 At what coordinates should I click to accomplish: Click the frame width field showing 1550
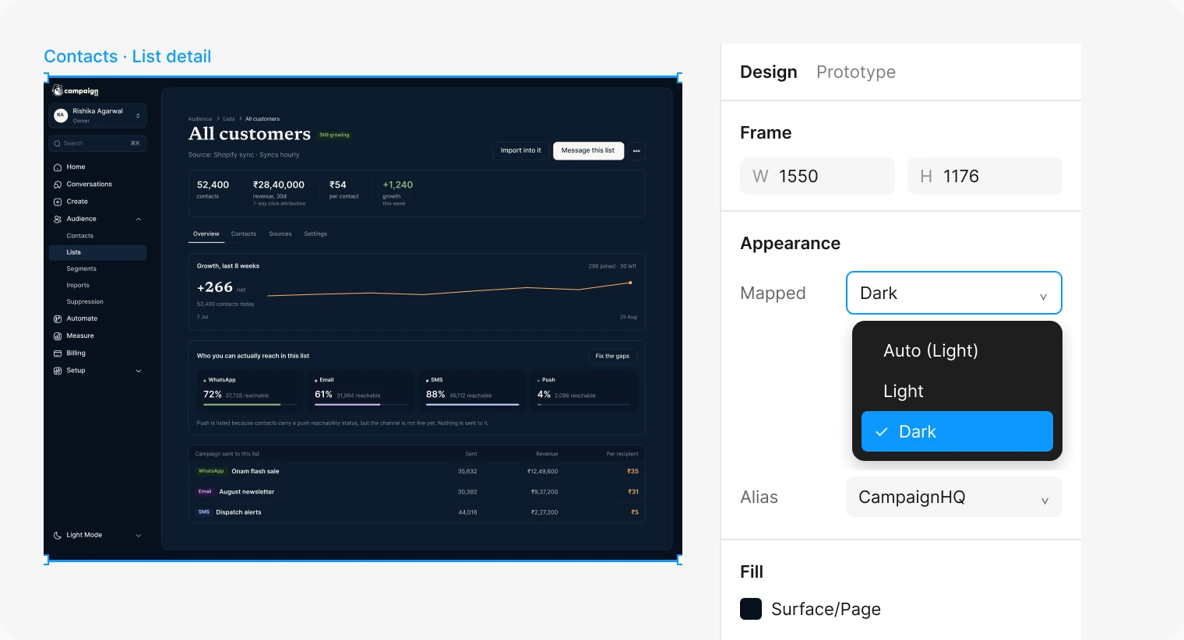817,176
